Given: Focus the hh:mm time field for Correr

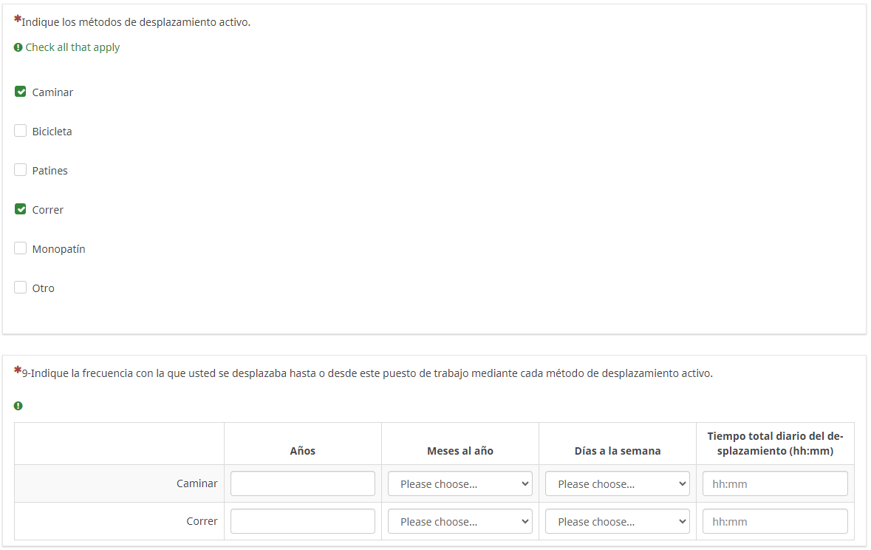Looking at the screenshot, I should pyautogui.click(x=775, y=522).
